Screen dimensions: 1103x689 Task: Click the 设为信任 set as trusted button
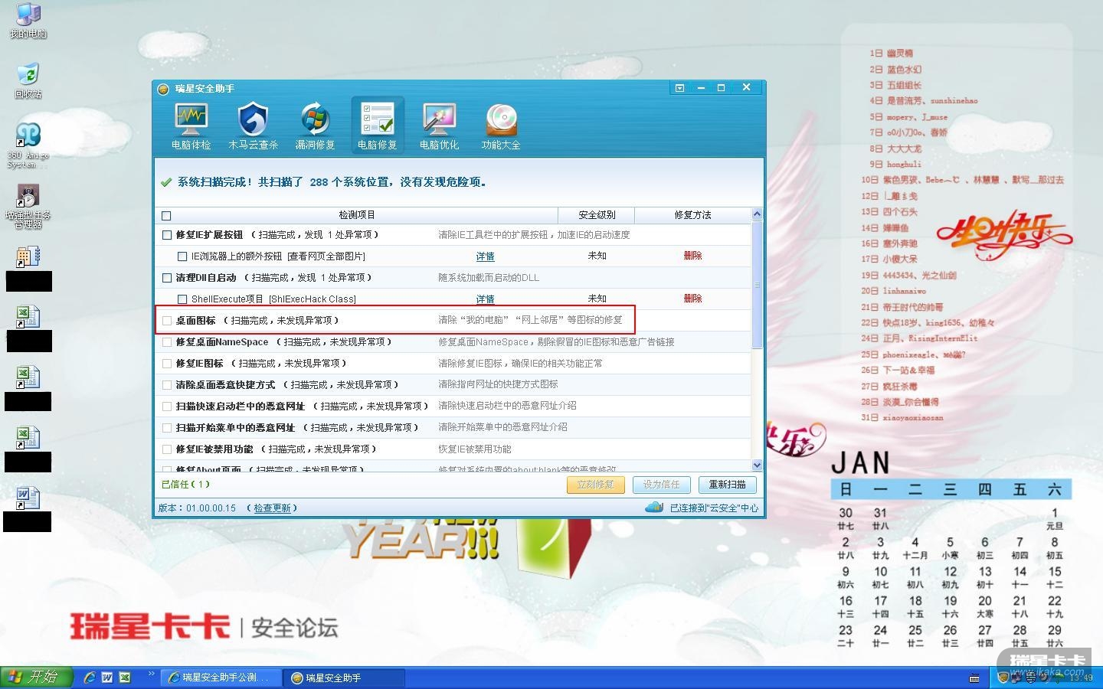662,485
